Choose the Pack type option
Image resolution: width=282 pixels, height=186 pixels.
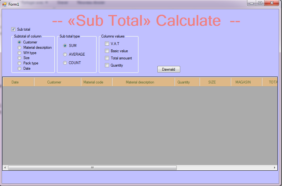19,63
